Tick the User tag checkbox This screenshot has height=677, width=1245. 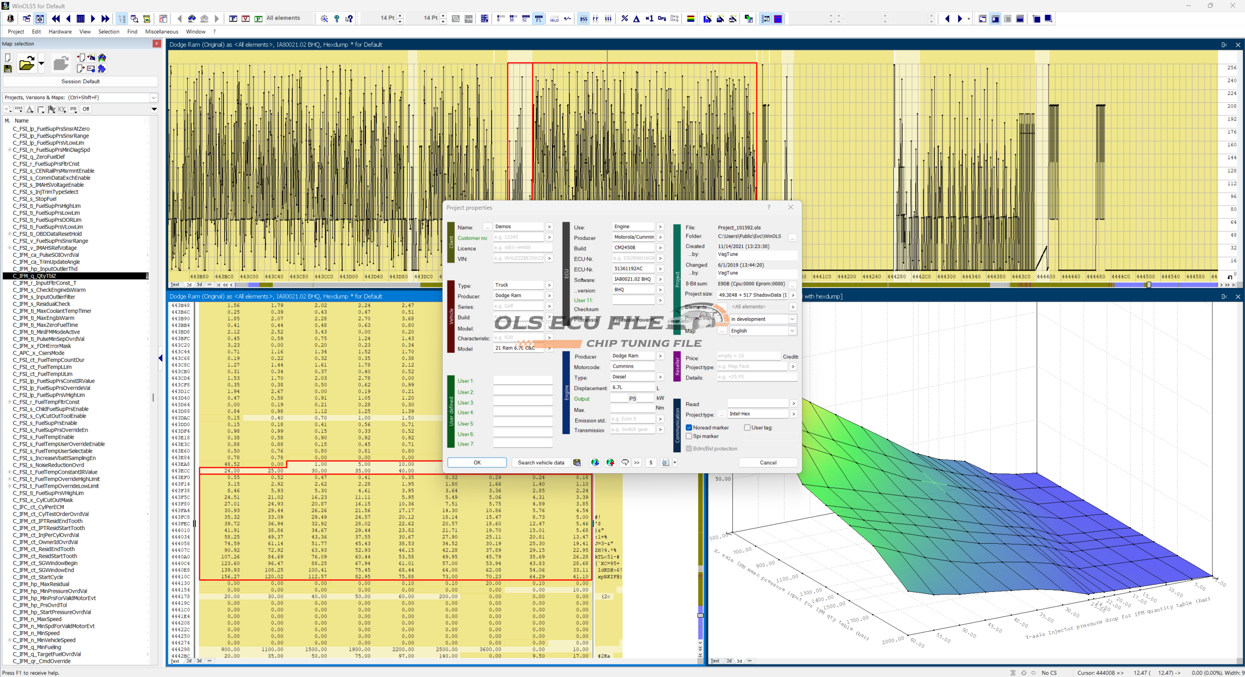click(747, 428)
